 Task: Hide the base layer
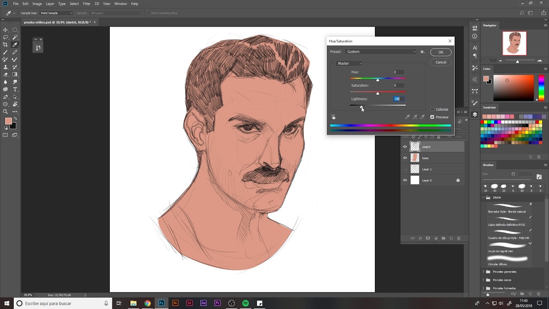[x=405, y=158]
